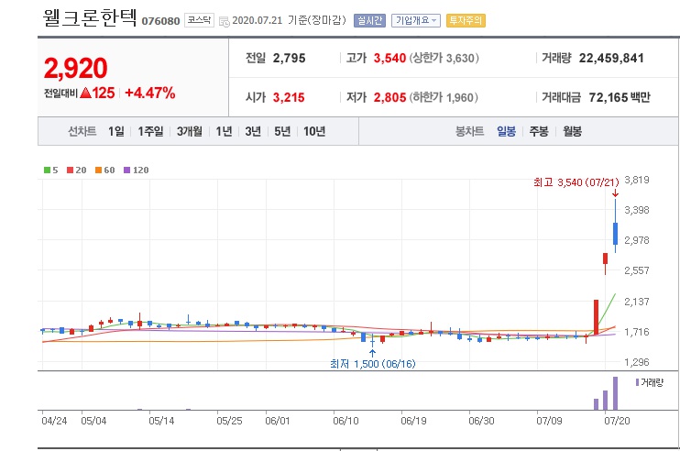Click the purple 거래량 volume legend marker
This screenshot has width=680, height=451.
tap(637, 382)
